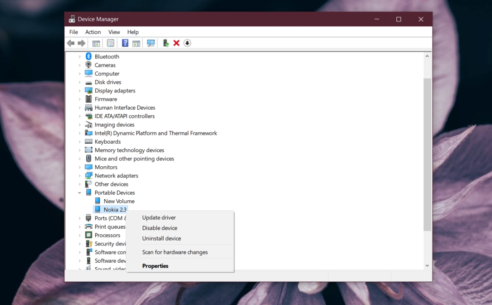Open the View menu
Image resolution: width=492 pixels, height=305 pixels.
point(114,32)
